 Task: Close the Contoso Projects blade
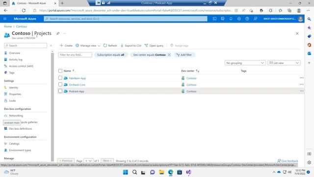297,33
